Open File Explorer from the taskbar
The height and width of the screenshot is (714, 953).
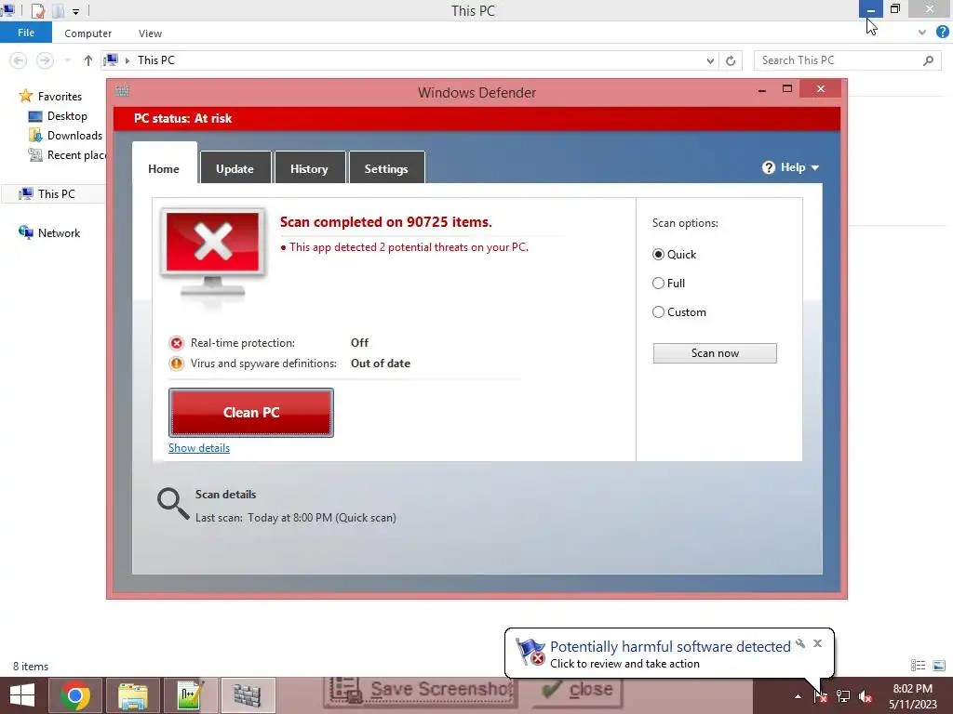[132, 695]
